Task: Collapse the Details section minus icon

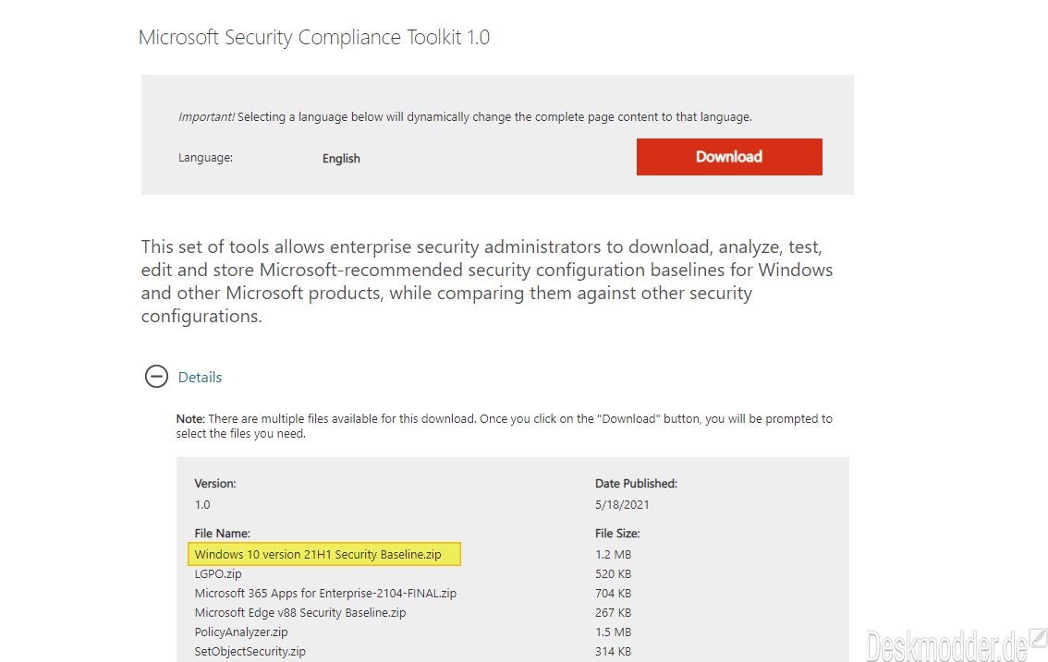Action: click(156, 377)
